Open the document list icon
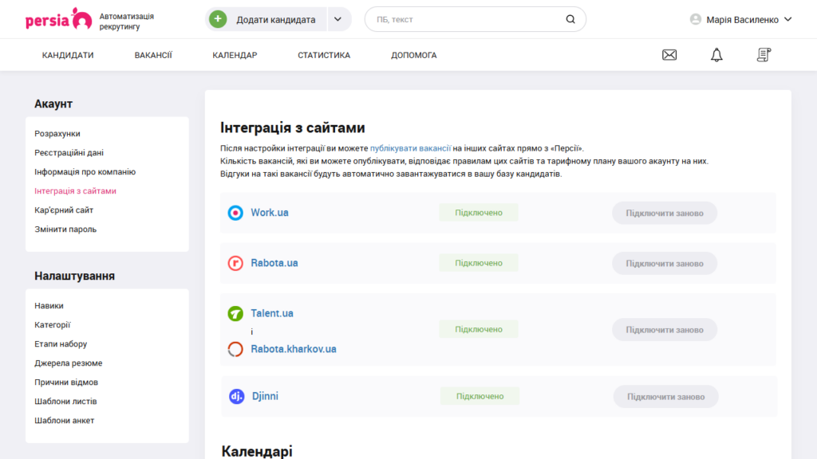Image resolution: width=817 pixels, height=459 pixels. (764, 55)
